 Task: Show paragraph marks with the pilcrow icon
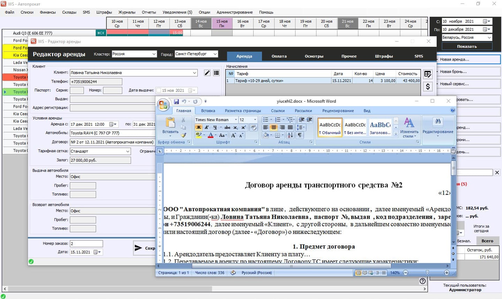tap(299, 135)
